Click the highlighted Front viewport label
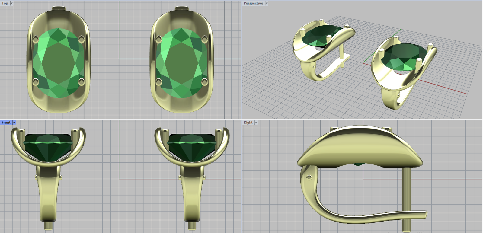 [x=6, y=123]
